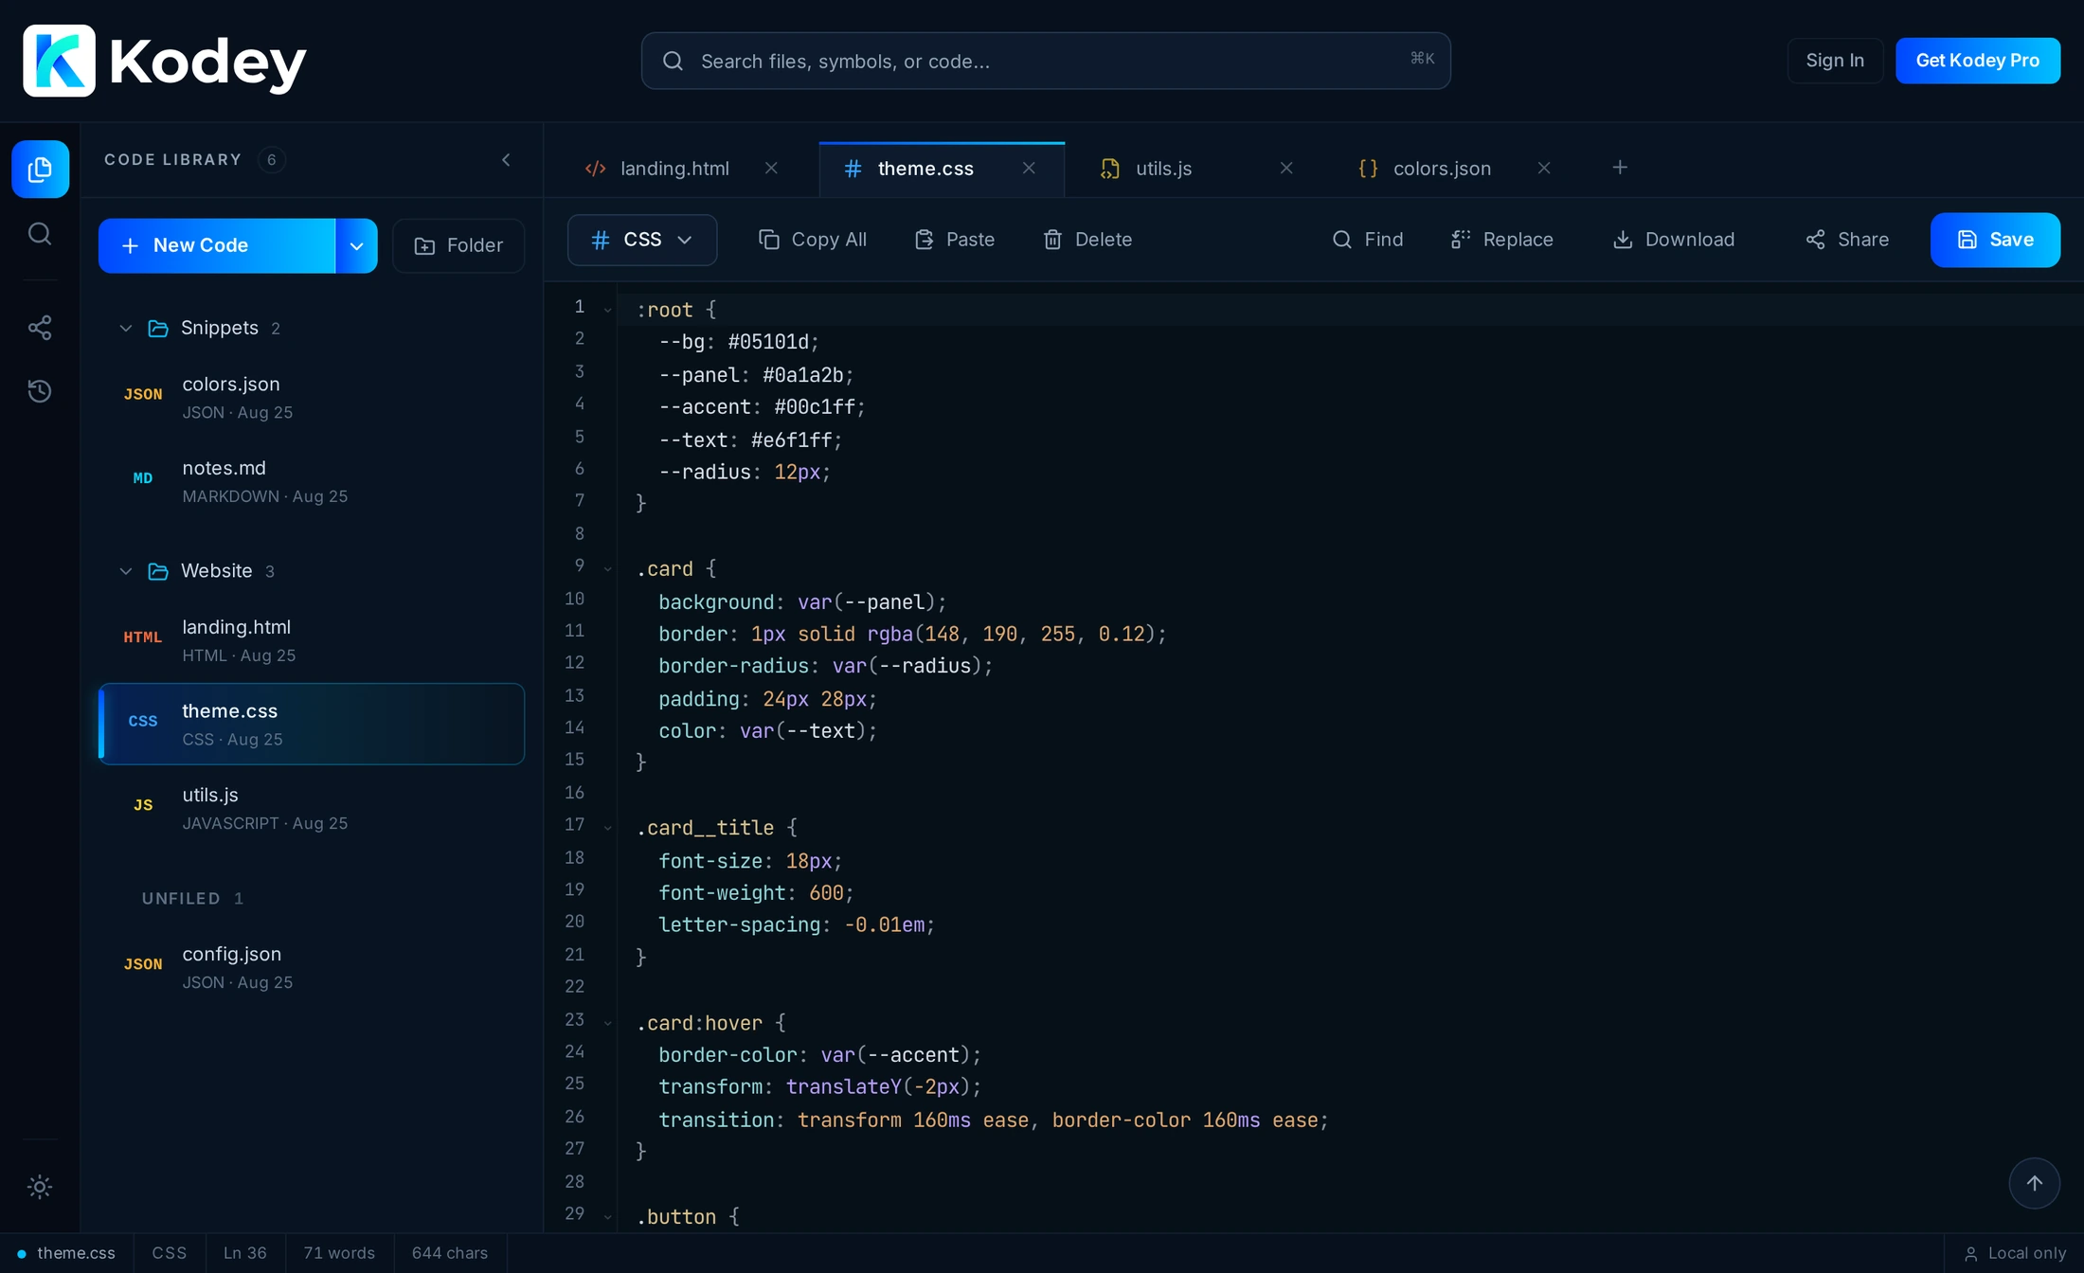Click the UNFILED section header
Screen dimensions: 2084x1273
click(x=192, y=898)
